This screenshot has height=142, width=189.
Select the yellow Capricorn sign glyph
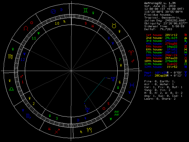tap(89, 130)
